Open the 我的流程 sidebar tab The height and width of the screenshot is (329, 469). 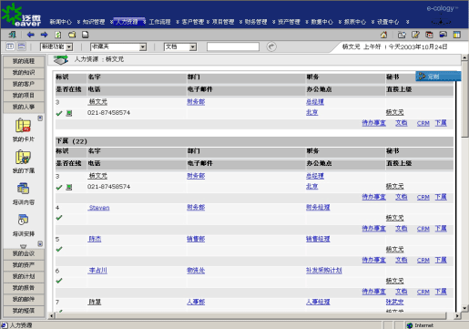(x=24, y=61)
